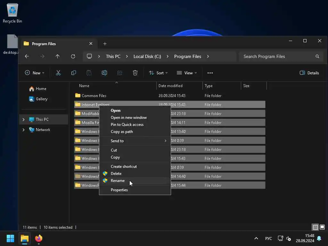Image resolution: width=328 pixels, height=246 pixels.
Task: Sort by the Name column header
Action: click(84, 86)
